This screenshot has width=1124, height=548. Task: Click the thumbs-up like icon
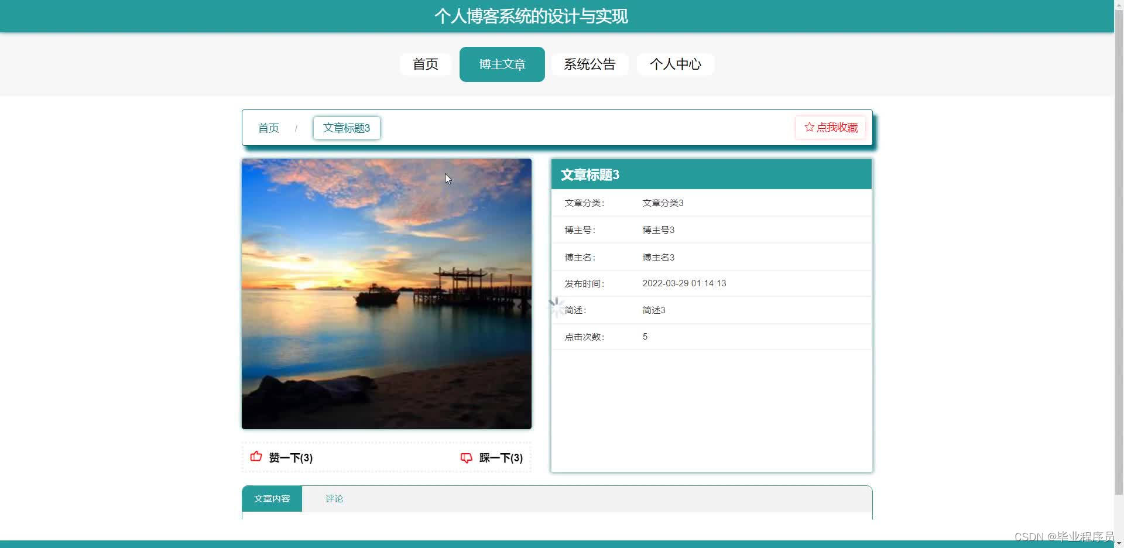pyautogui.click(x=256, y=457)
